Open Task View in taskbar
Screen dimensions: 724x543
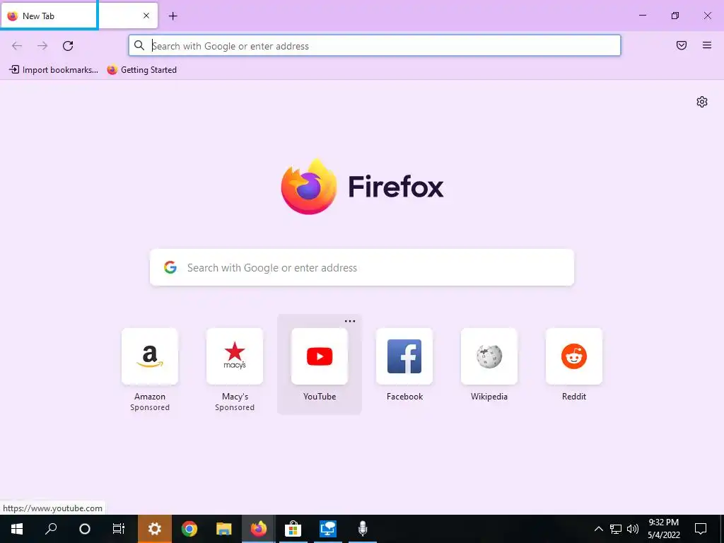pos(119,529)
